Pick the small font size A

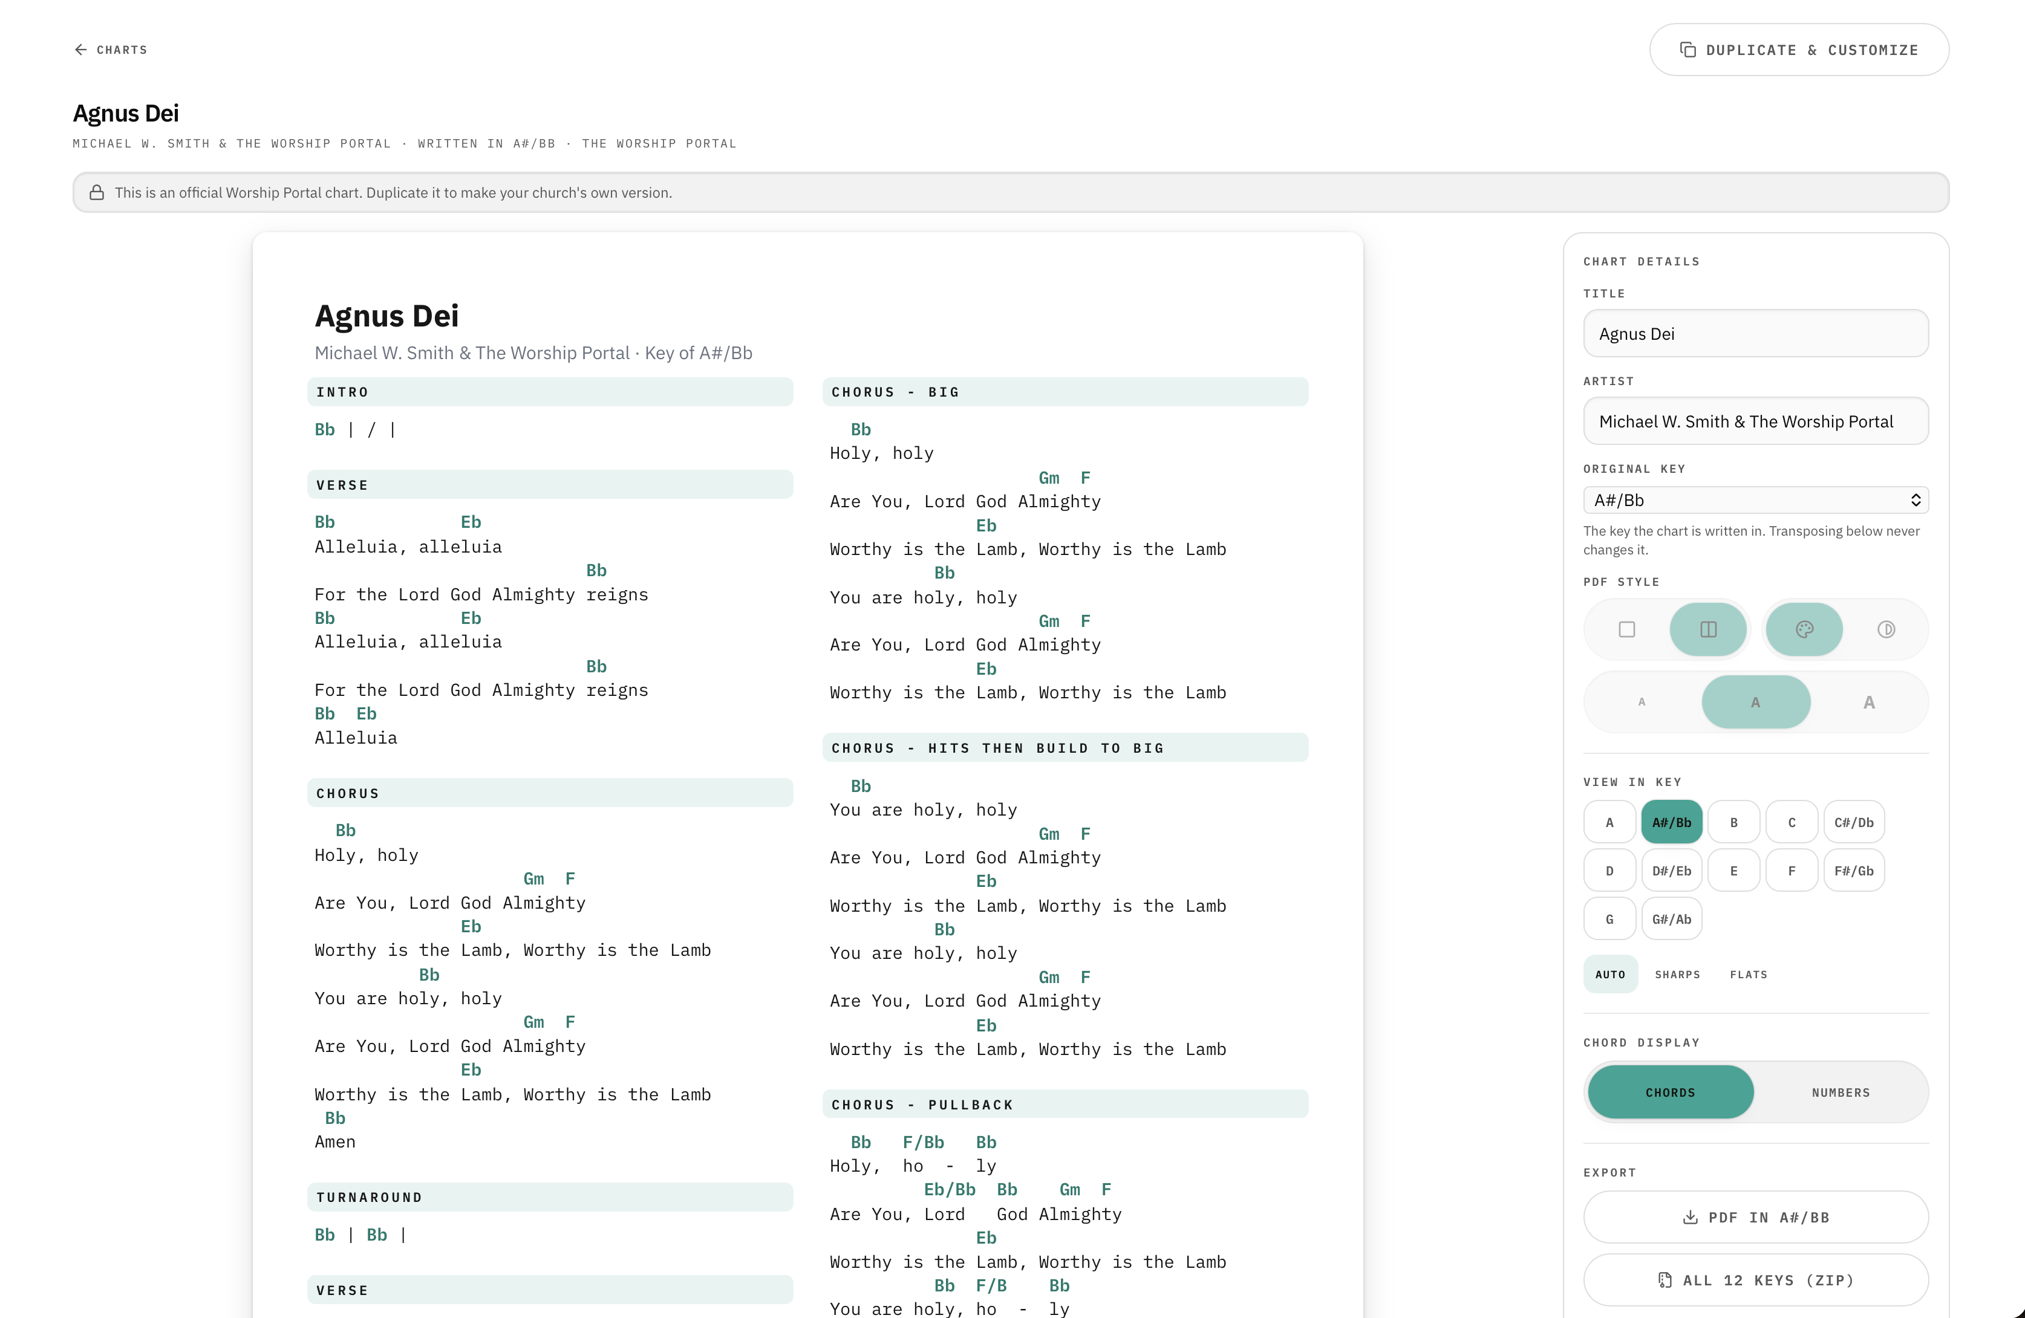point(1642,703)
